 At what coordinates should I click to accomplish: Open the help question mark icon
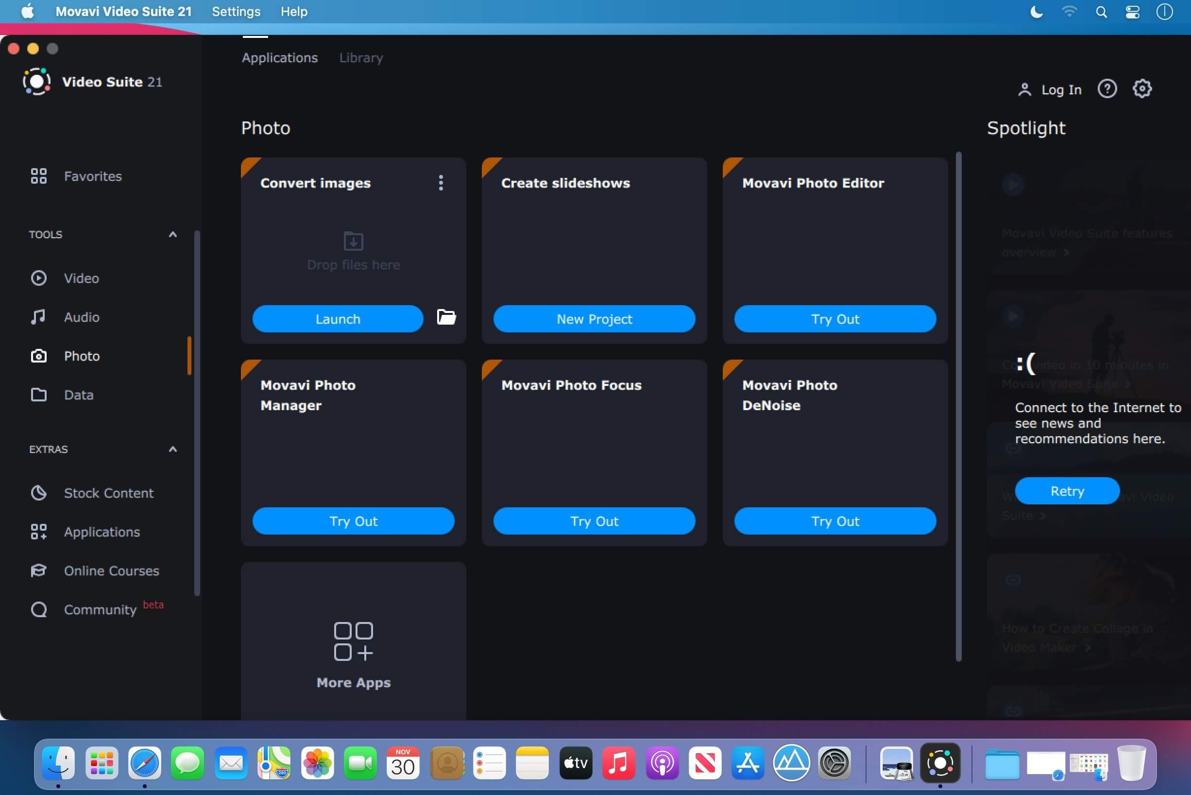(1107, 89)
